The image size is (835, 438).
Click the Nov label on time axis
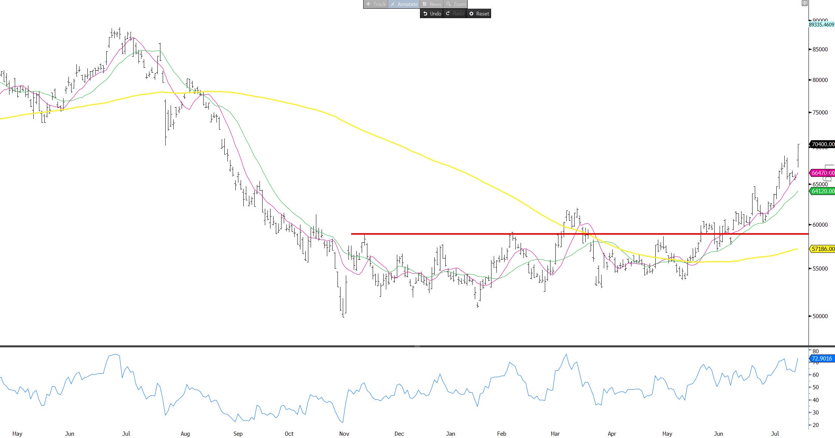[x=344, y=434]
